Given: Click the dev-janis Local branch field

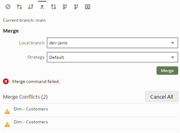Looking at the screenshot, I should pos(112,43).
